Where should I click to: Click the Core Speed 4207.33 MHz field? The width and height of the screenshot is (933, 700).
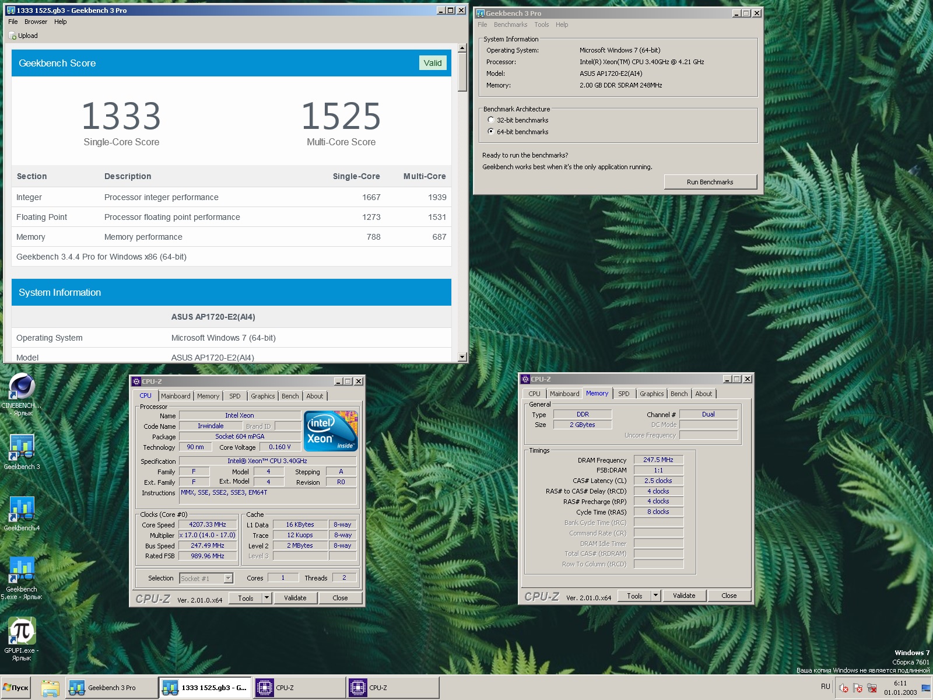(208, 524)
